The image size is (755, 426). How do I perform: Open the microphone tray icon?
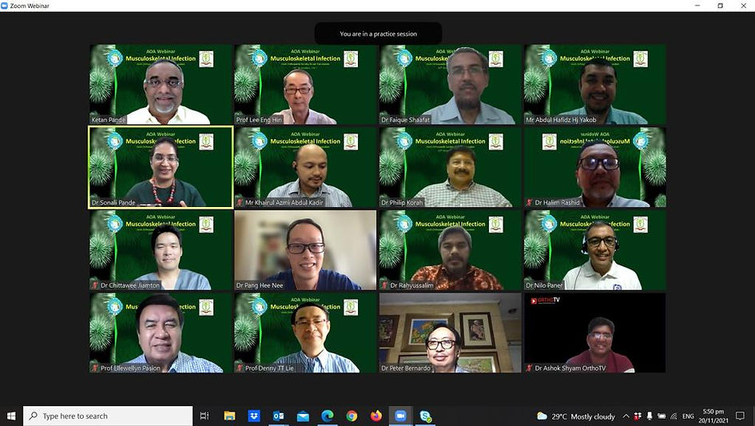pyautogui.click(x=650, y=416)
